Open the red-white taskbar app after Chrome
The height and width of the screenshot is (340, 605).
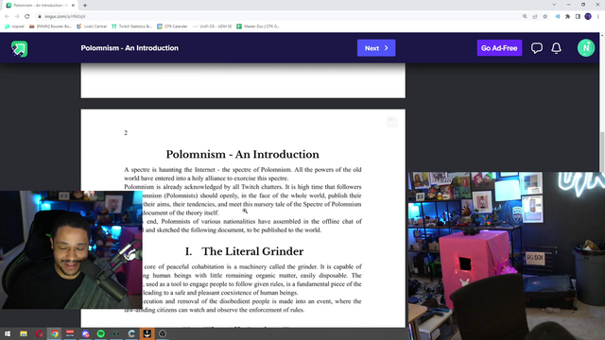[x=70, y=333]
